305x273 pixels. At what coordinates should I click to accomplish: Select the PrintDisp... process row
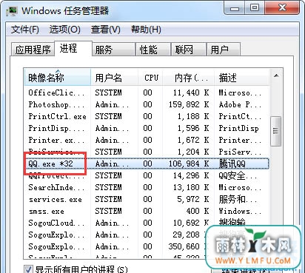(147, 128)
